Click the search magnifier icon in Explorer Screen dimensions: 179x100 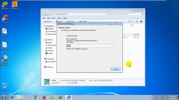point(142,14)
